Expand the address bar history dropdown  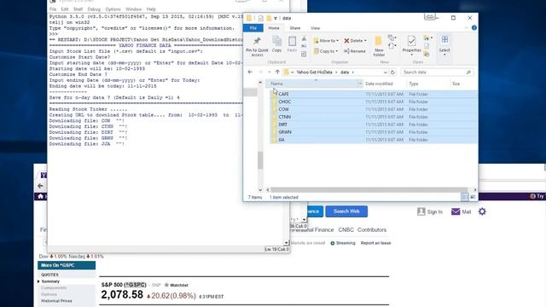386,72
